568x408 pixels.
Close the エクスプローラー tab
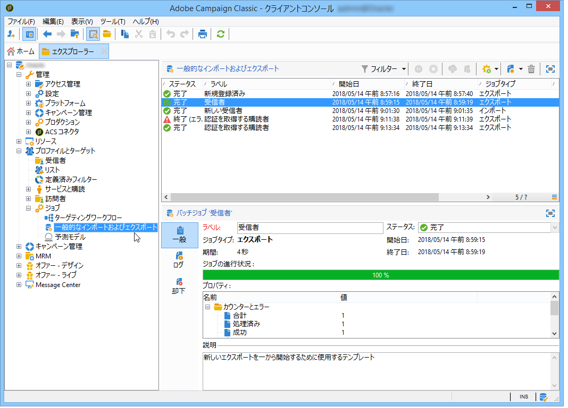point(104,51)
